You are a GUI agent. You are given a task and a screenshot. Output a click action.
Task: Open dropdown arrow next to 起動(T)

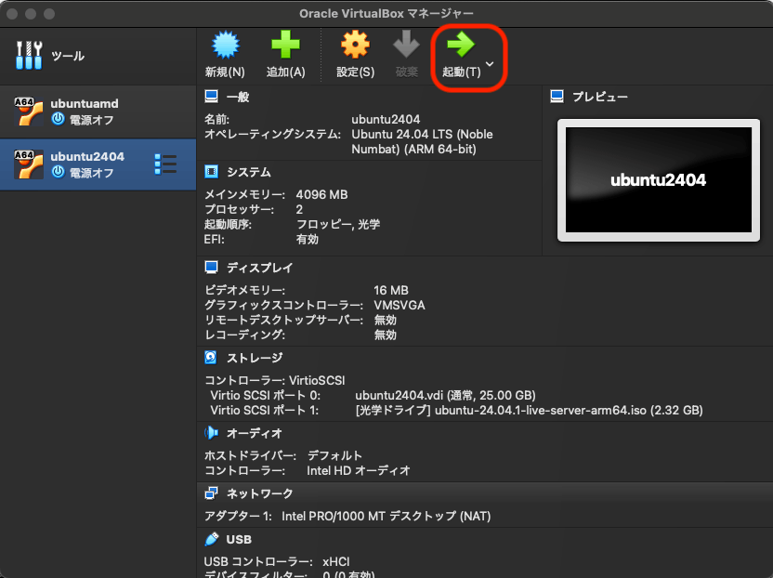click(490, 63)
